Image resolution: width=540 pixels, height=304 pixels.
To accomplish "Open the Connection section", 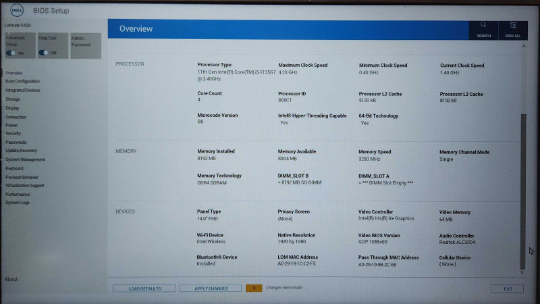I will click(x=16, y=117).
